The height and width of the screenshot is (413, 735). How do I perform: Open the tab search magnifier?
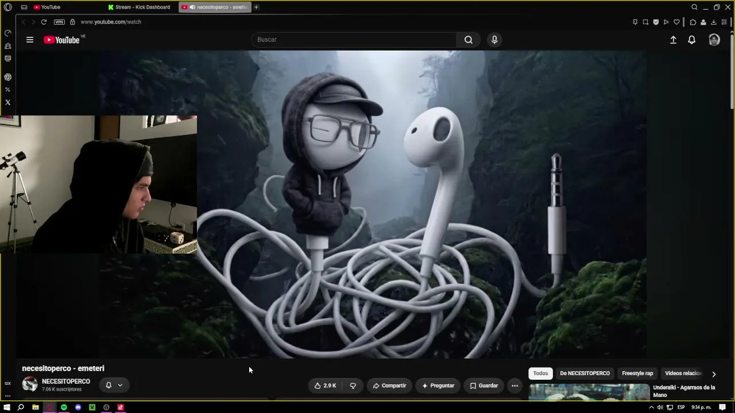(x=694, y=7)
